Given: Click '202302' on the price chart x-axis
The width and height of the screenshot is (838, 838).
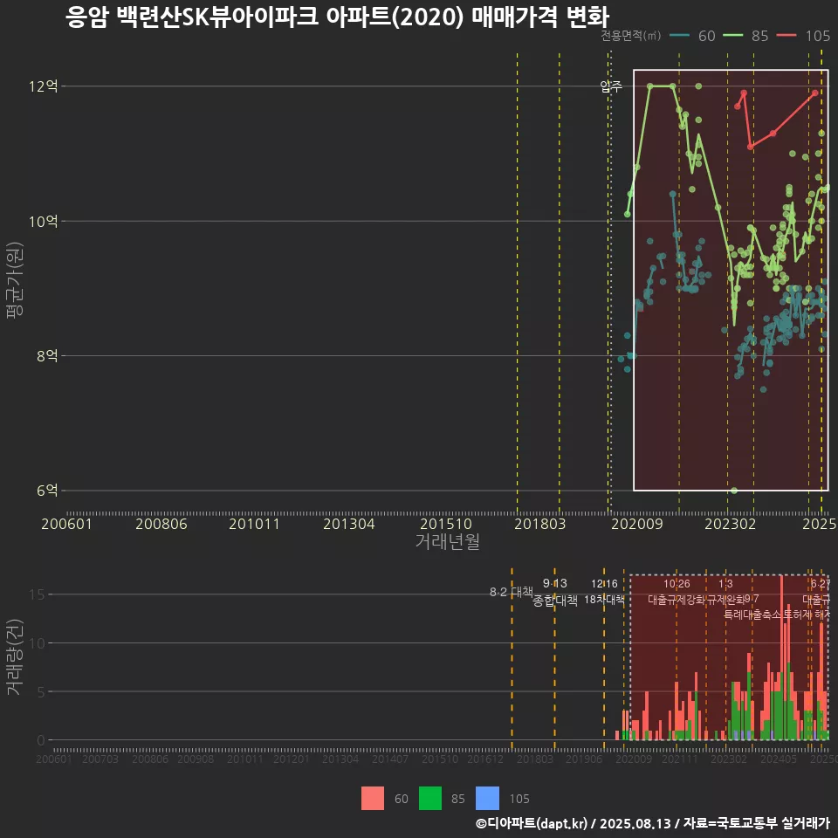Looking at the screenshot, I should pos(730,524).
